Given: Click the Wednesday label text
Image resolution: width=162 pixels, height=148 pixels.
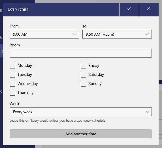Looking at the screenshot, I should 28,83.
